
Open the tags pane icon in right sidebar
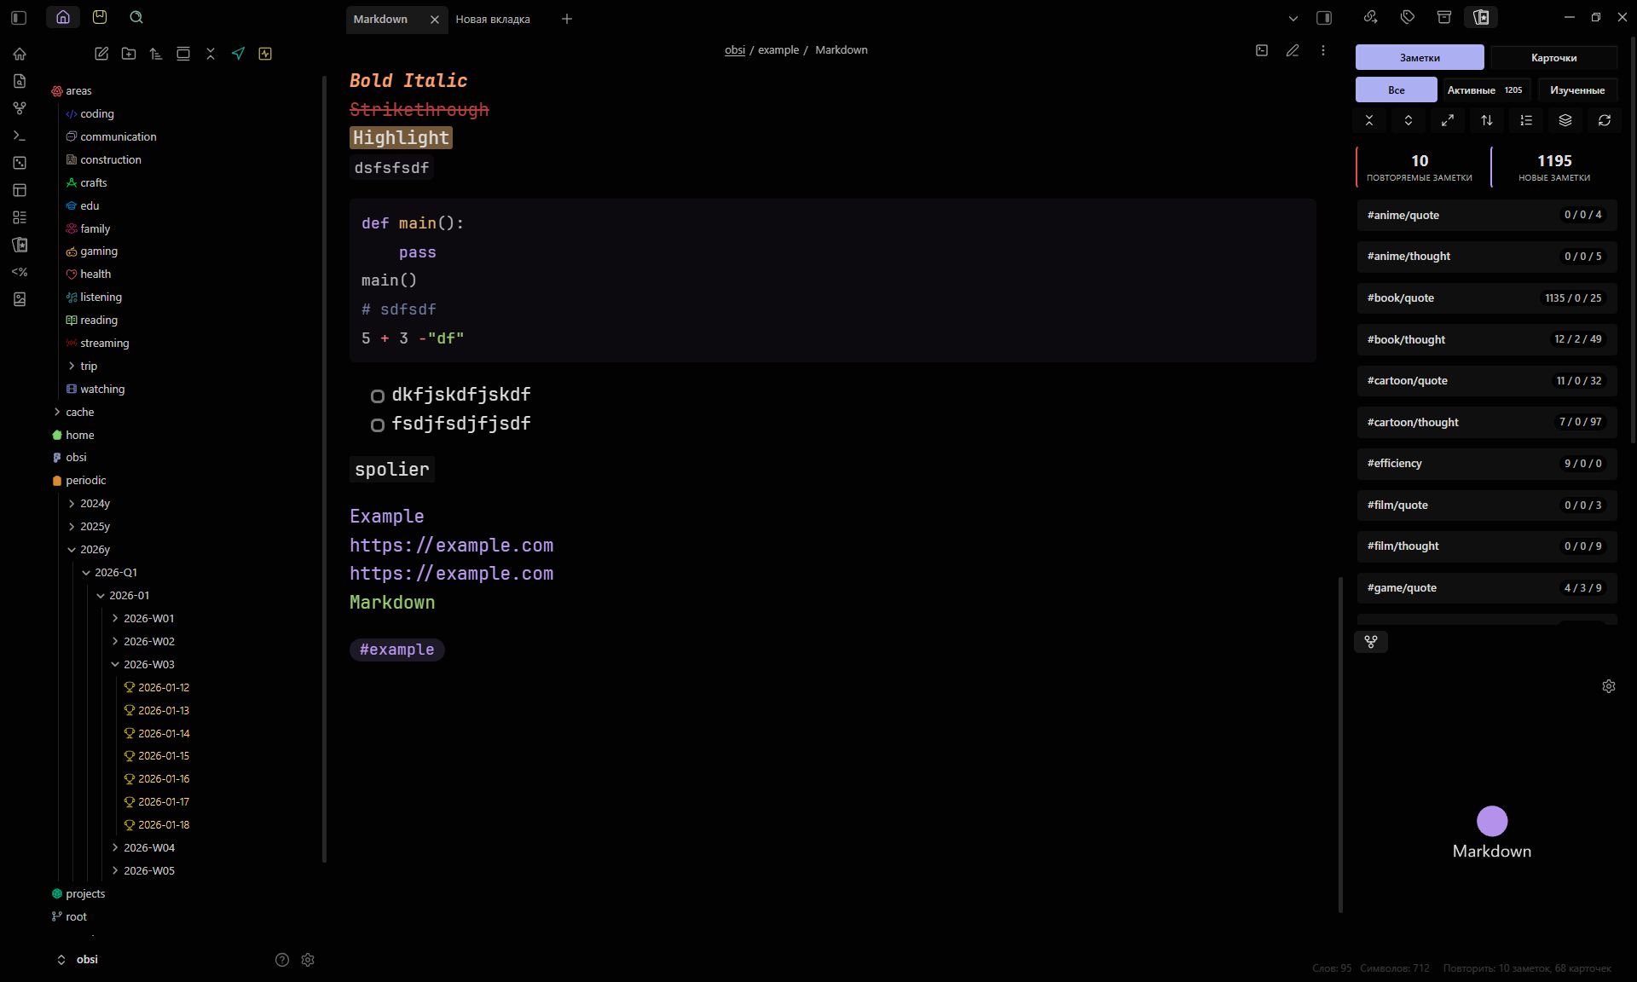coord(1408,17)
